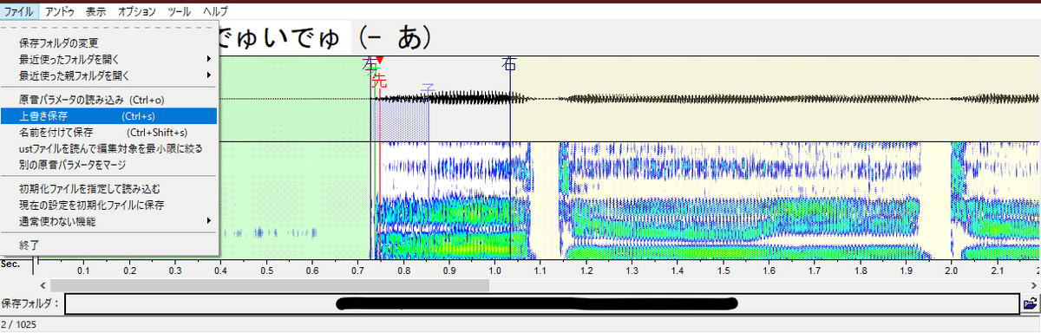Choose ustファイルを読んで編集対象を最小限に絞る
The image size is (1041, 333).
pos(109,148)
